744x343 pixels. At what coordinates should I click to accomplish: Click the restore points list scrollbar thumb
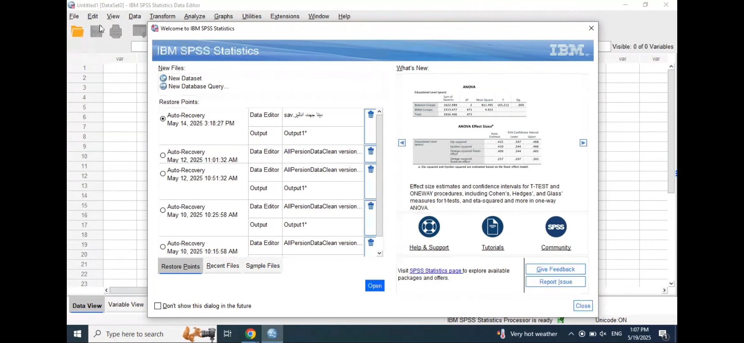[379, 176]
